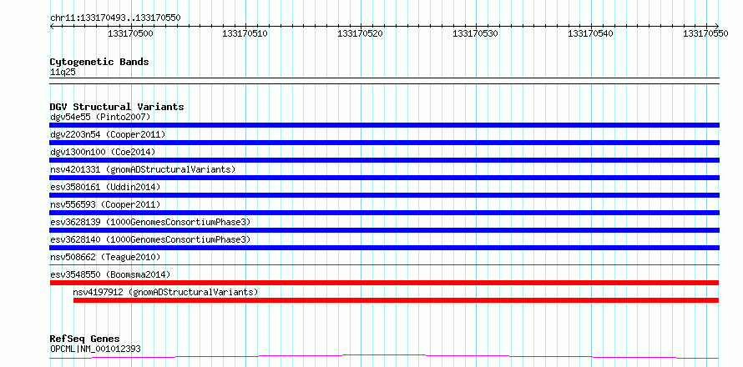
Task: Open dgv1300n100 (Coe2014) variant entry
Action: point(103,152)
